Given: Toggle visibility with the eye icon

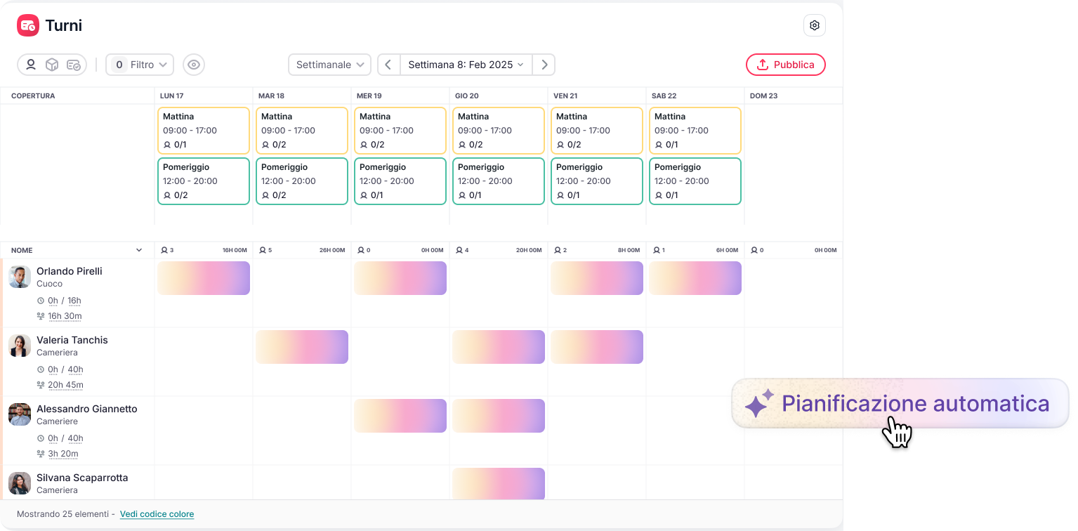Looking at the screenshot, I should (x=194, y=65).
